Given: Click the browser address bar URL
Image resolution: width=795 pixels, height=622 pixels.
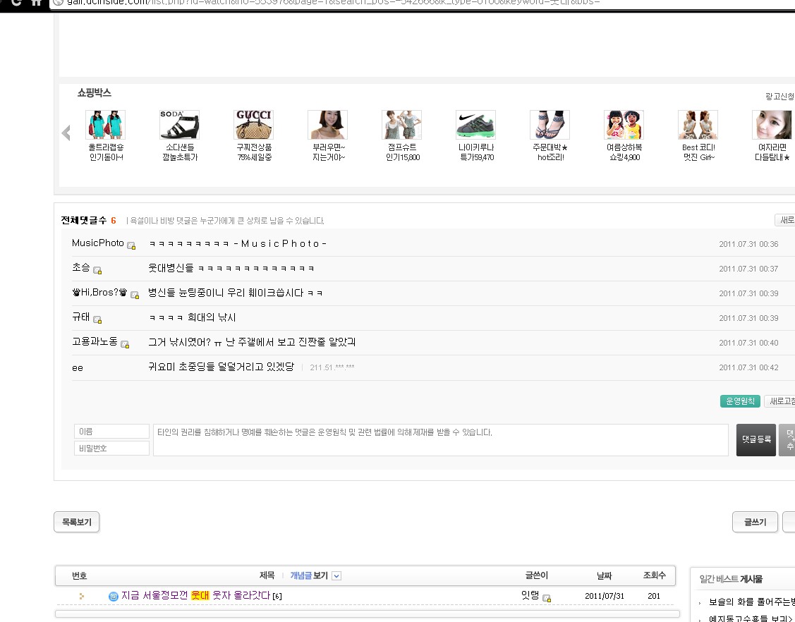Looking at the screenshot, I should click(x=333, y=3).
